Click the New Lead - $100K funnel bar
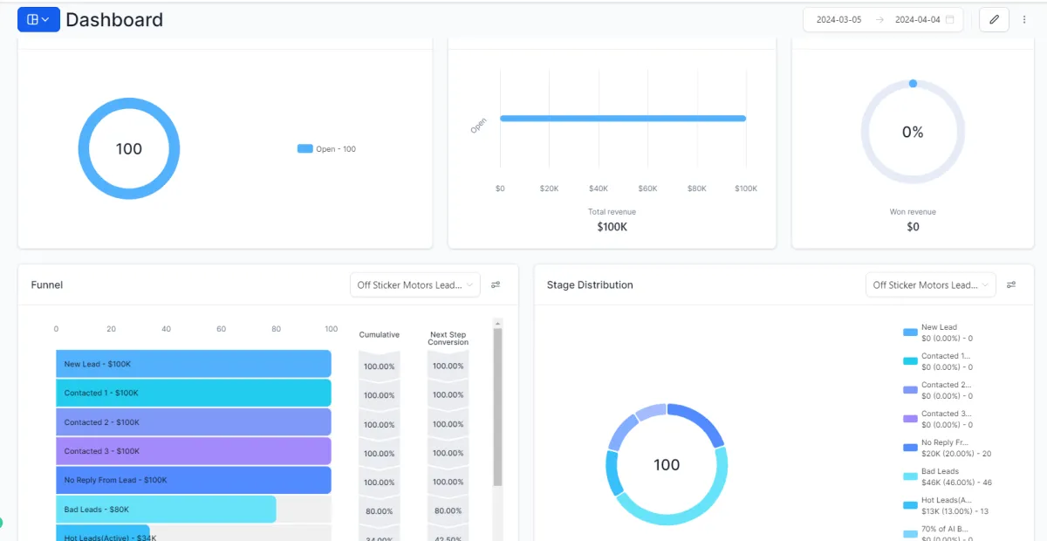The image size is (1047, 541). 194,364
